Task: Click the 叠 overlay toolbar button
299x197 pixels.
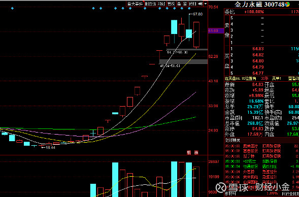Action: click(x=179, y=4)
